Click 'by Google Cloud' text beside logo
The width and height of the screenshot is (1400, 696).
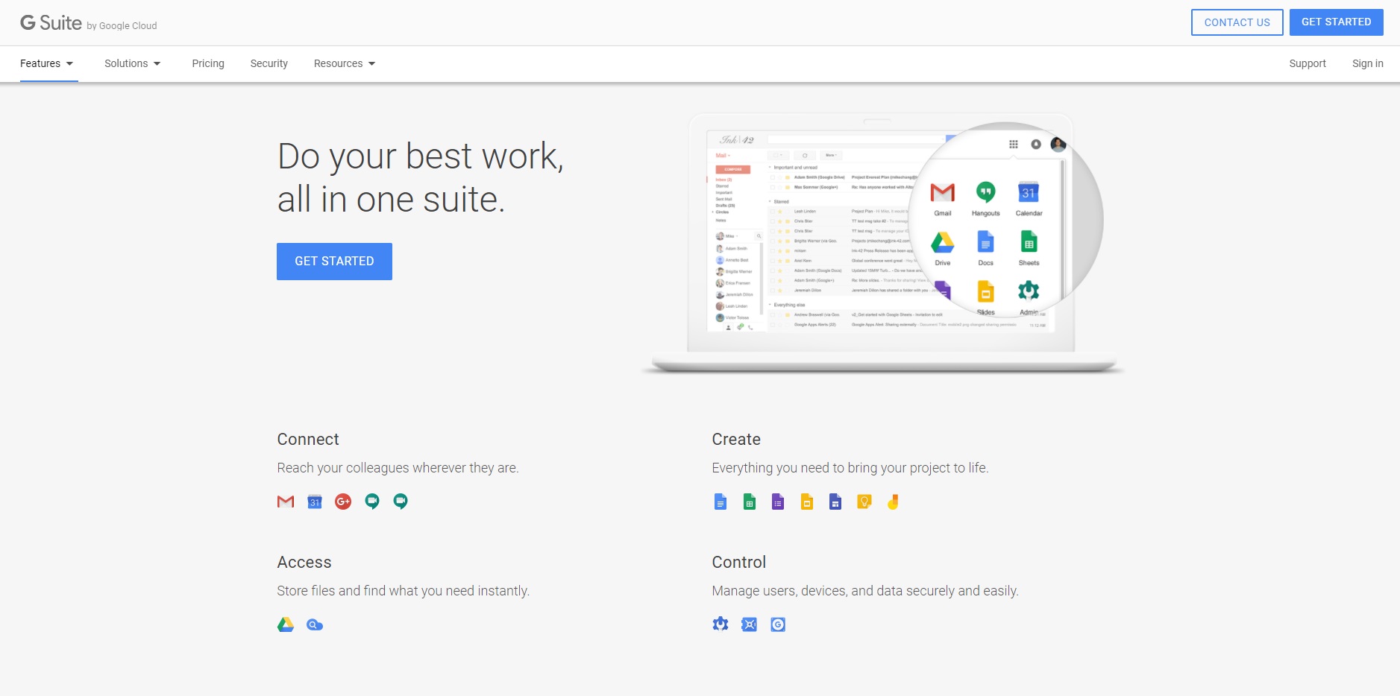pos(122,26)
